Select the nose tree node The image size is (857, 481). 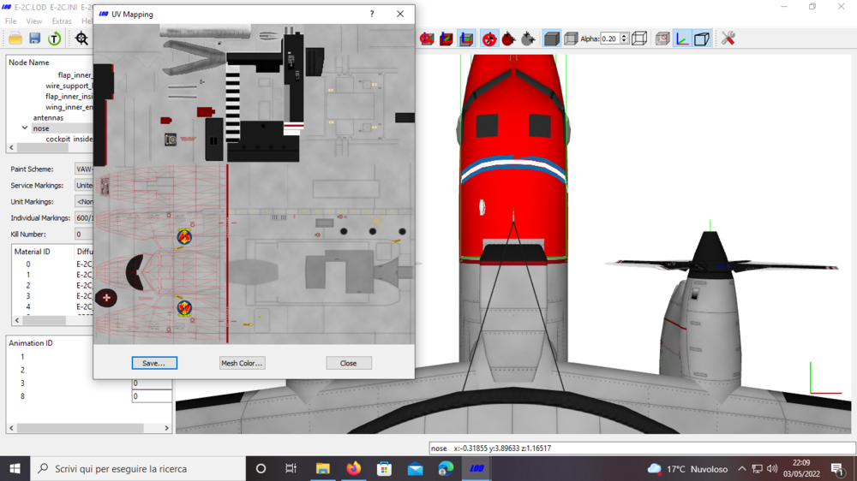point(41,128)
